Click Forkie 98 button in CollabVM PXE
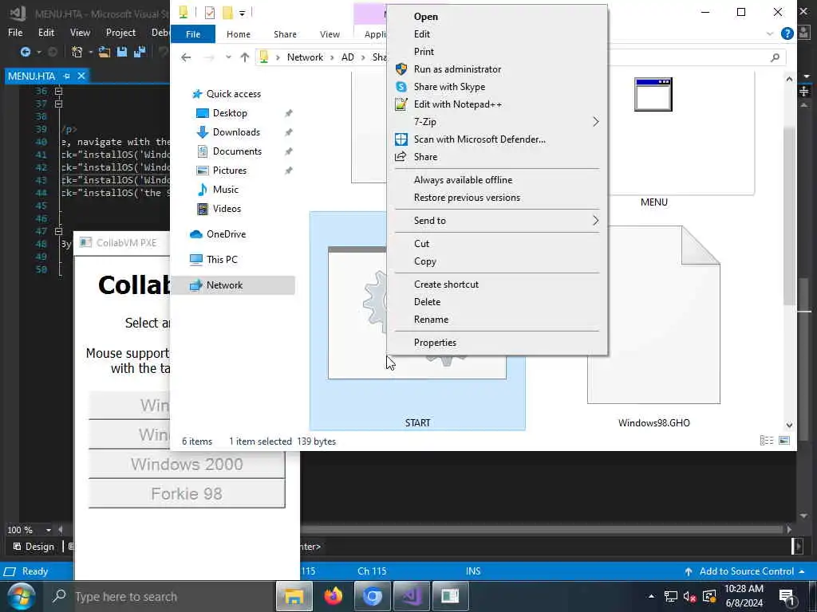 click(187, 493)
